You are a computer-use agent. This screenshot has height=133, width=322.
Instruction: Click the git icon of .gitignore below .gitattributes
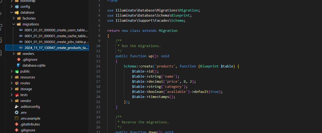17,130
